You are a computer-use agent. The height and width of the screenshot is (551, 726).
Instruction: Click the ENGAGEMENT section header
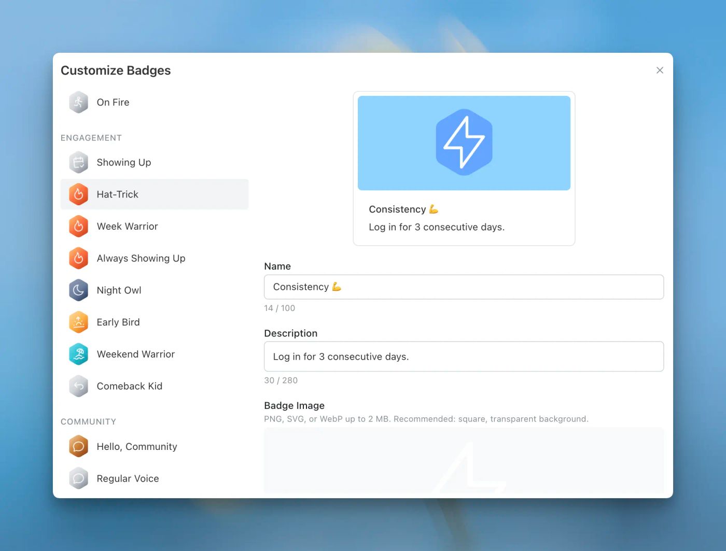pyautogui.click(x=91, y=138)
